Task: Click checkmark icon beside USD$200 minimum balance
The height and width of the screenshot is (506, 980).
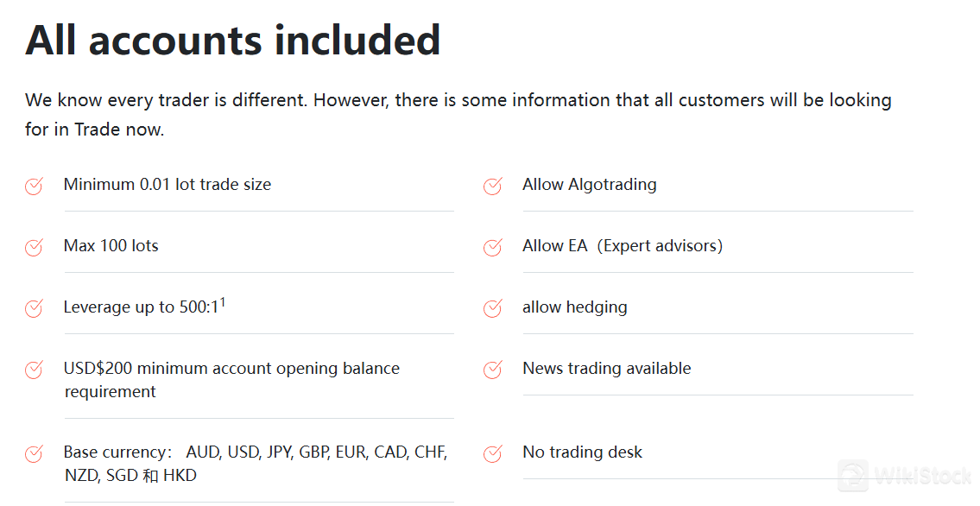Action: click(34, 370)
